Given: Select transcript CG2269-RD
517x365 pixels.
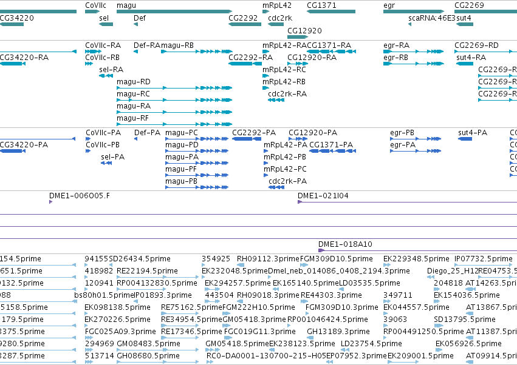Looking at the screenshot, I should (x=485, y=52).
